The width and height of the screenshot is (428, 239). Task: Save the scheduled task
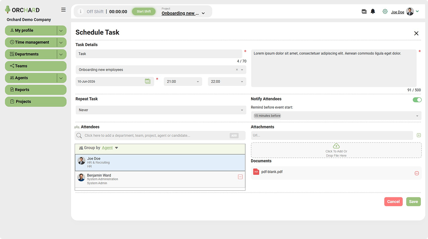click(x=413, y=202)
